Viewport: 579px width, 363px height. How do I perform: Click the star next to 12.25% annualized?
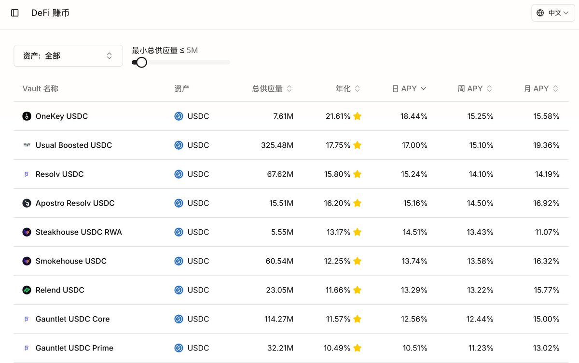[x=358, y=261]
